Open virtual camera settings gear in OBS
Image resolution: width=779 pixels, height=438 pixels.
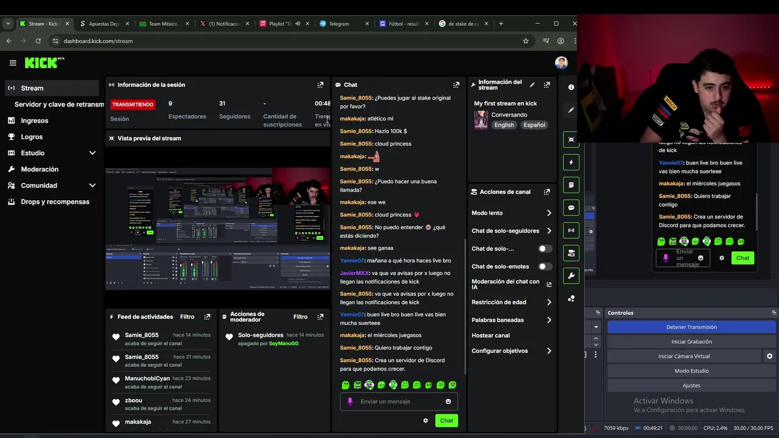tap(769, 356)
